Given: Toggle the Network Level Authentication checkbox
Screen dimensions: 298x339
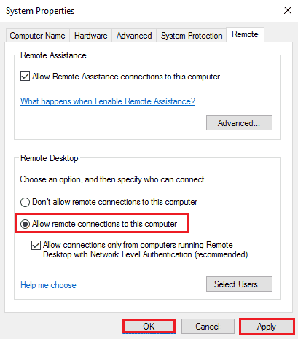Looking at the screenshot, I should coord(36,245).
